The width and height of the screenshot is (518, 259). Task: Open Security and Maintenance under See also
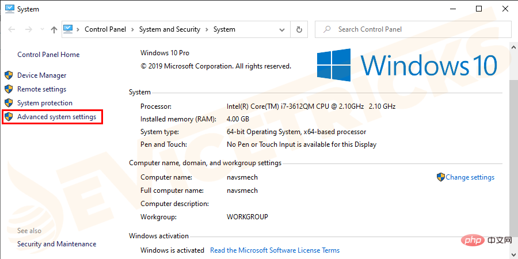pyautogui.click(x=56, y=244)
